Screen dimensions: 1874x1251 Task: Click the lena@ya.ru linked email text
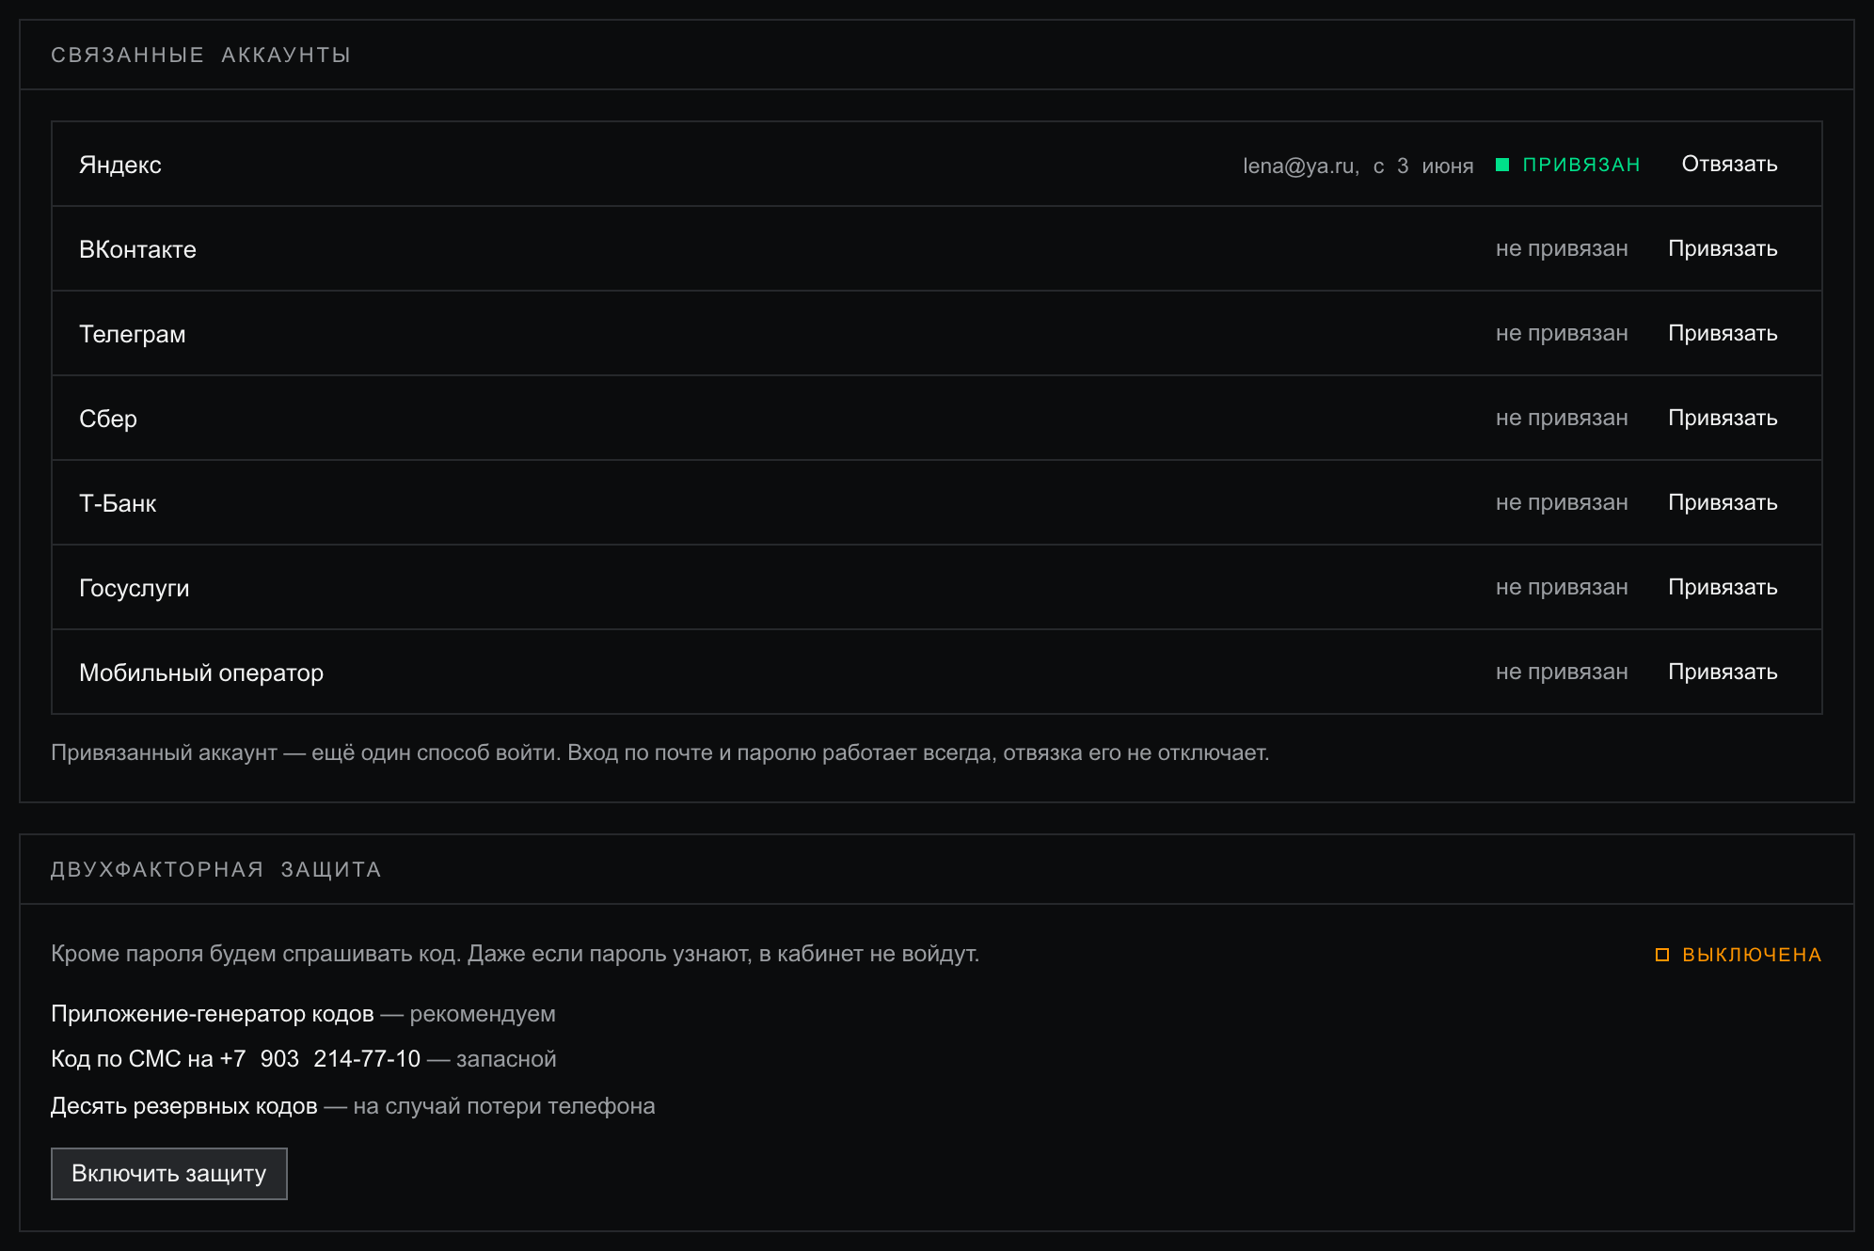(1358, 166)
